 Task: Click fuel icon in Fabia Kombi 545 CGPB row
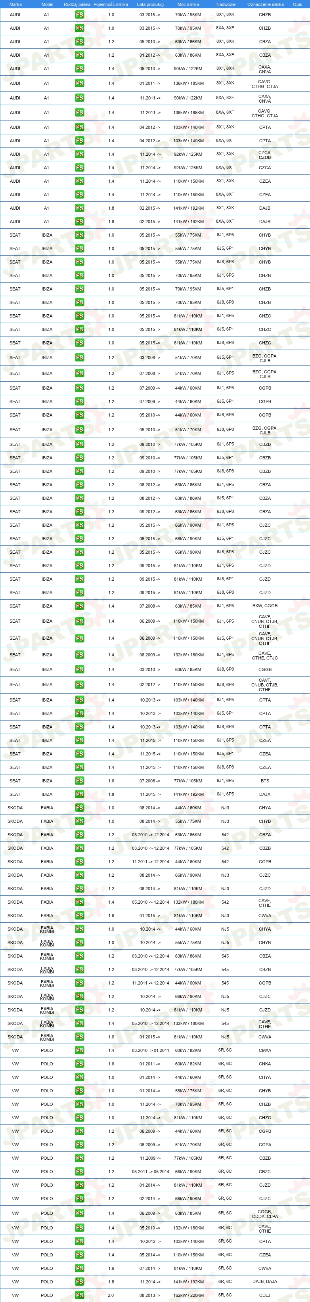tap(79, 983)
